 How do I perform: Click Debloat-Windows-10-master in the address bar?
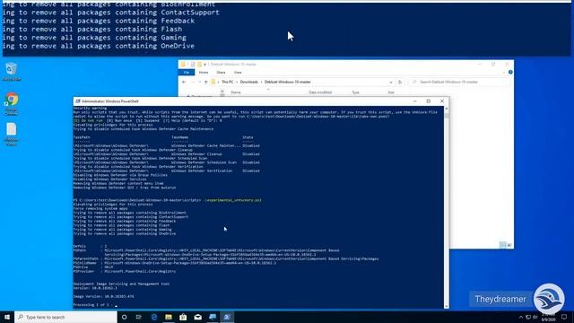tap(288, 82)
